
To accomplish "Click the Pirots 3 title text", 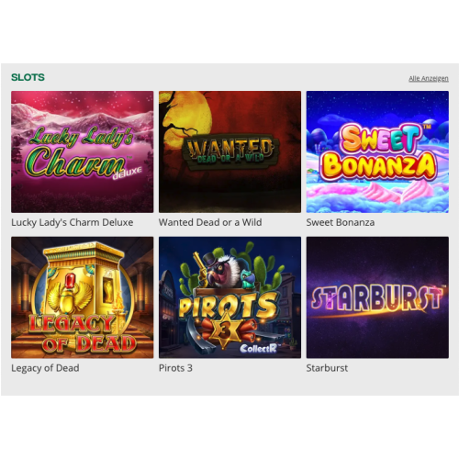I will pyautogui.click(x=175, y=368).
